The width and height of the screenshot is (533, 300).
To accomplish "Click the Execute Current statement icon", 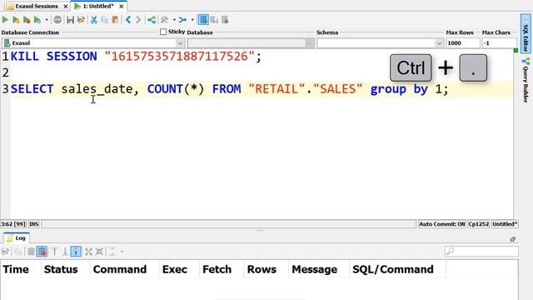I will point(16,20).
